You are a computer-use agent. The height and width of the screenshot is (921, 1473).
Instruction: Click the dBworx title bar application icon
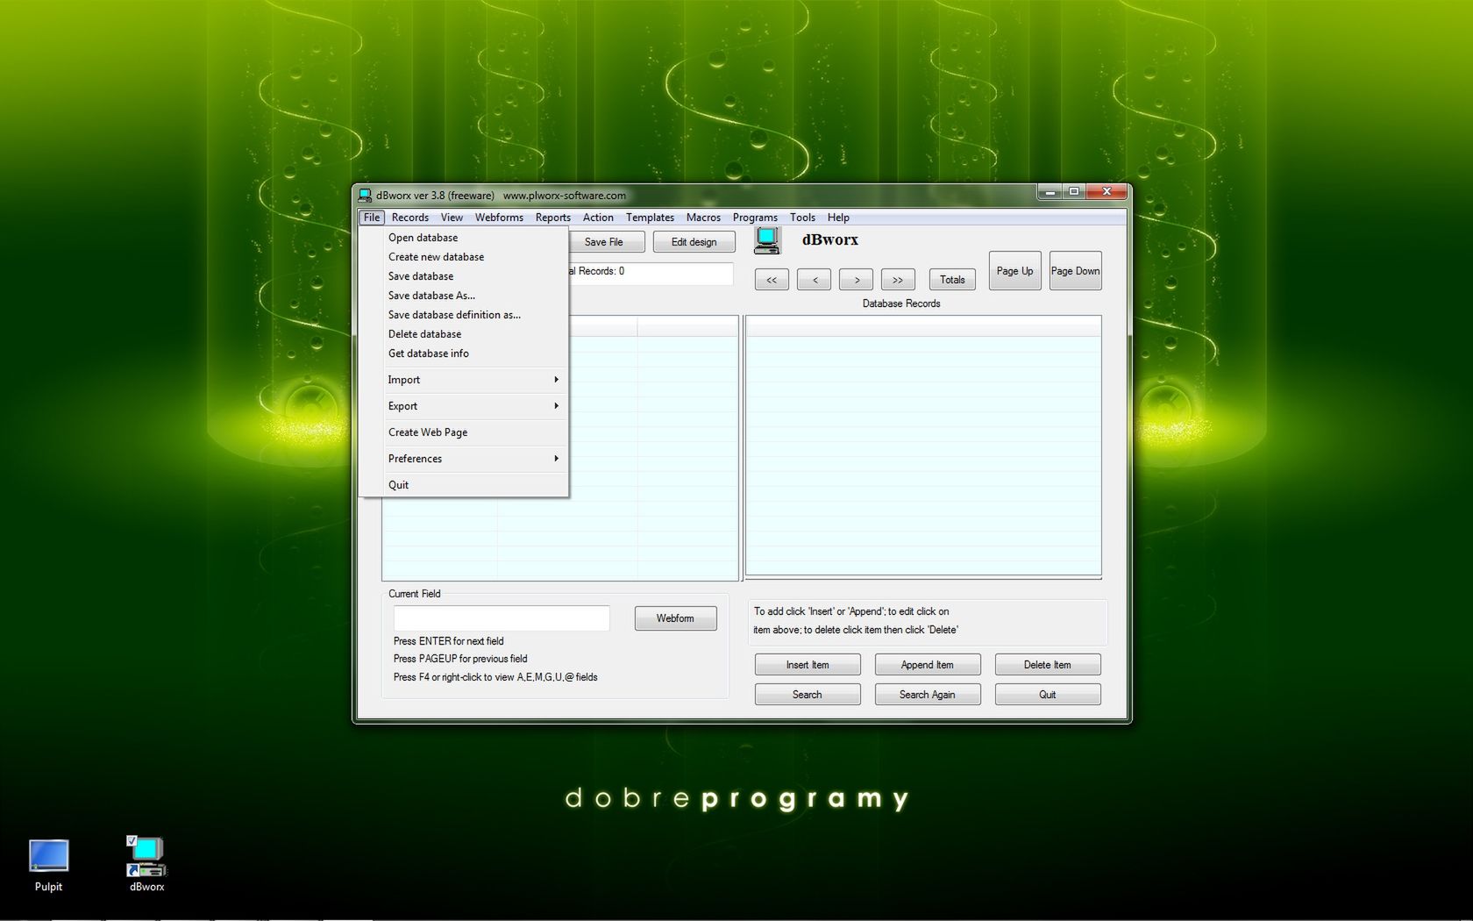[365, 195]
